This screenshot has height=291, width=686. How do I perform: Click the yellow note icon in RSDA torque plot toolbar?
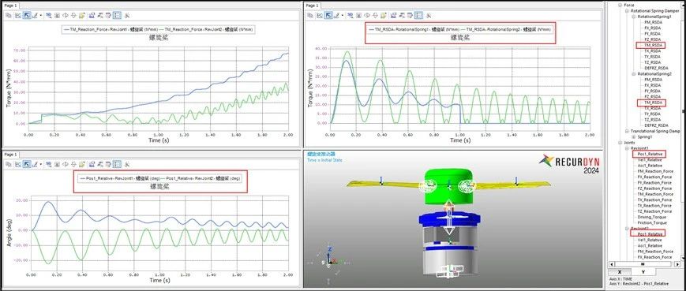click(384, 15)
